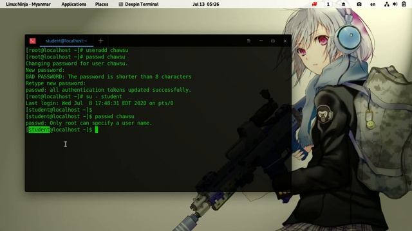Maximize the terminal window
This screenshot has width=412, height=231.
[273, 41]
